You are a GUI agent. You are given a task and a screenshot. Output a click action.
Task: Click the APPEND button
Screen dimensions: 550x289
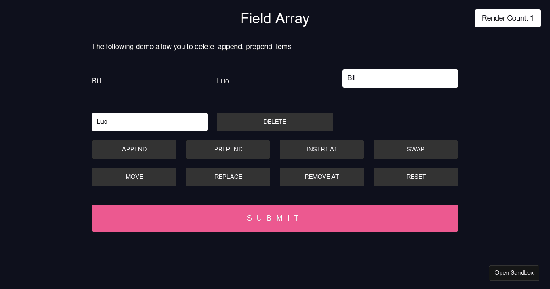coord(134,149)
